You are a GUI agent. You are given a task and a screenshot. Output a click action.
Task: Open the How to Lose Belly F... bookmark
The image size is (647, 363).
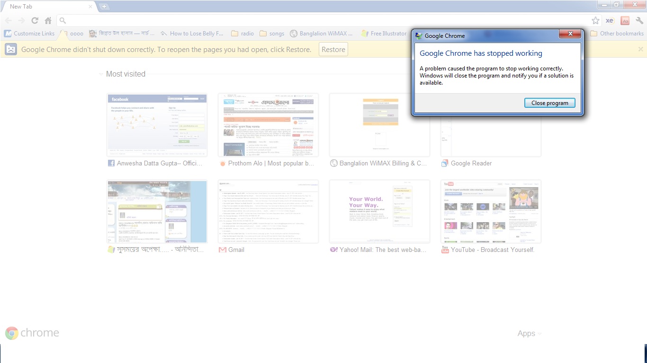click(192, 34)
